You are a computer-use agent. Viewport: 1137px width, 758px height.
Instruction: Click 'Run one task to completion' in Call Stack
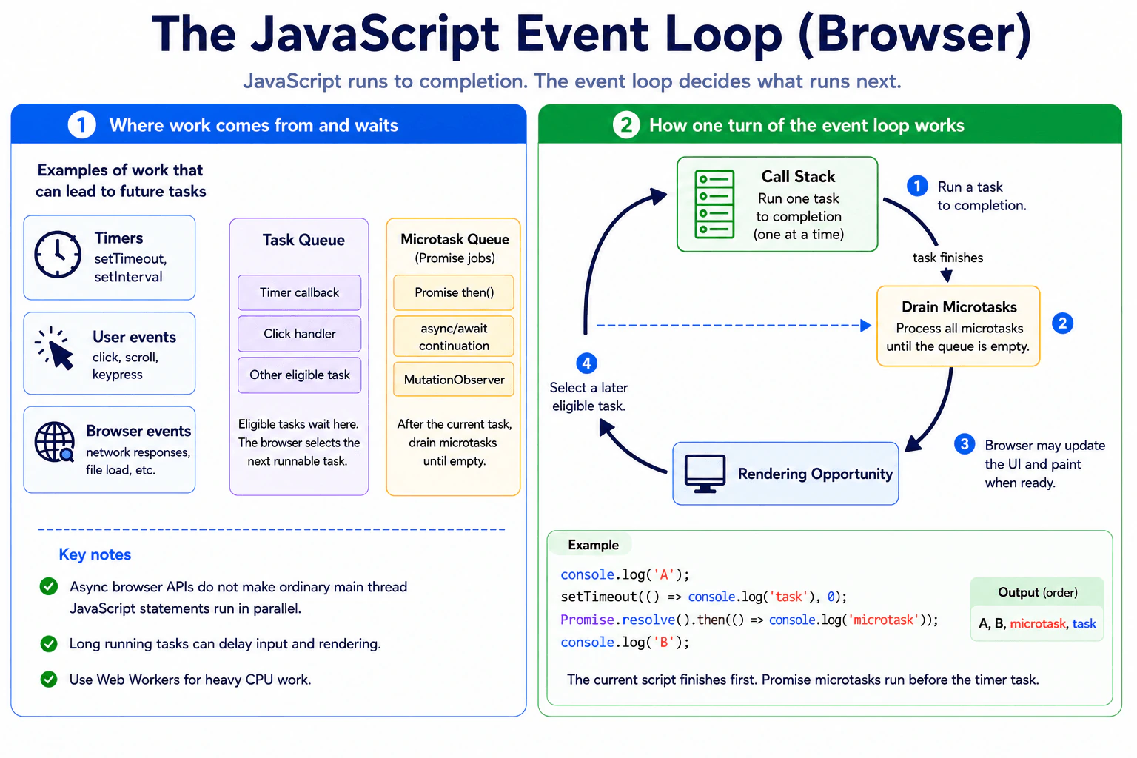(x=798, y=207)
